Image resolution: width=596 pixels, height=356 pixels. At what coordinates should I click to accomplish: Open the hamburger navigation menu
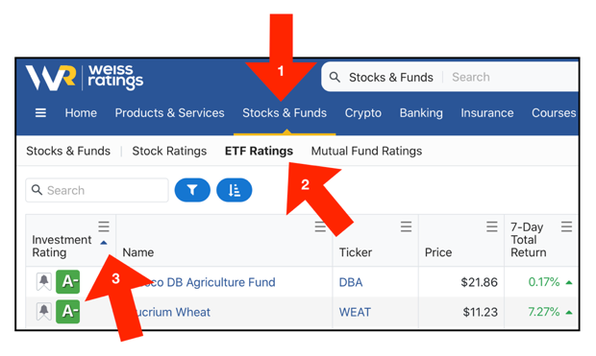coord(40,112)
